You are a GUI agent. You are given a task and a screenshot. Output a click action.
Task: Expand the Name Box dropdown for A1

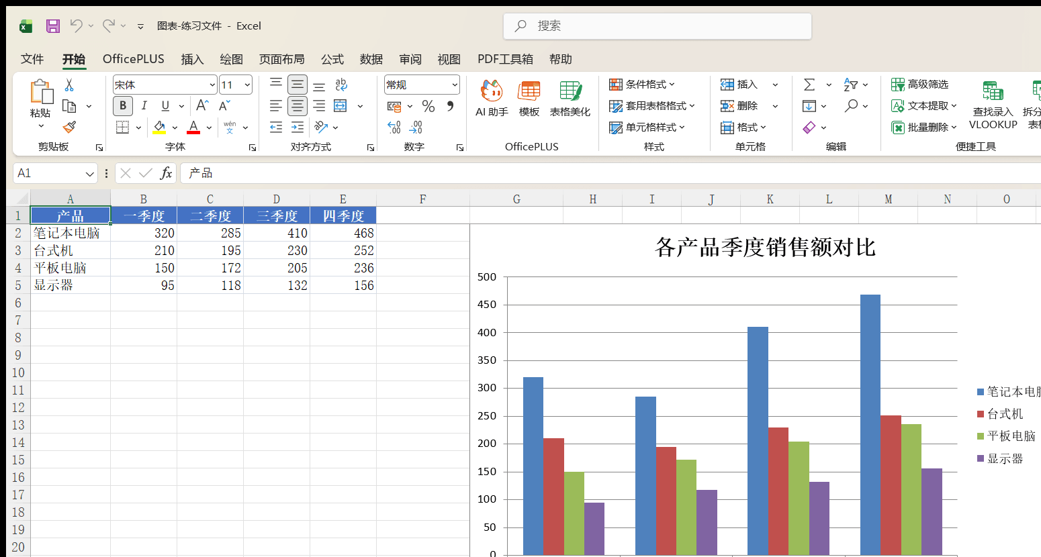(x=90, y=174)
